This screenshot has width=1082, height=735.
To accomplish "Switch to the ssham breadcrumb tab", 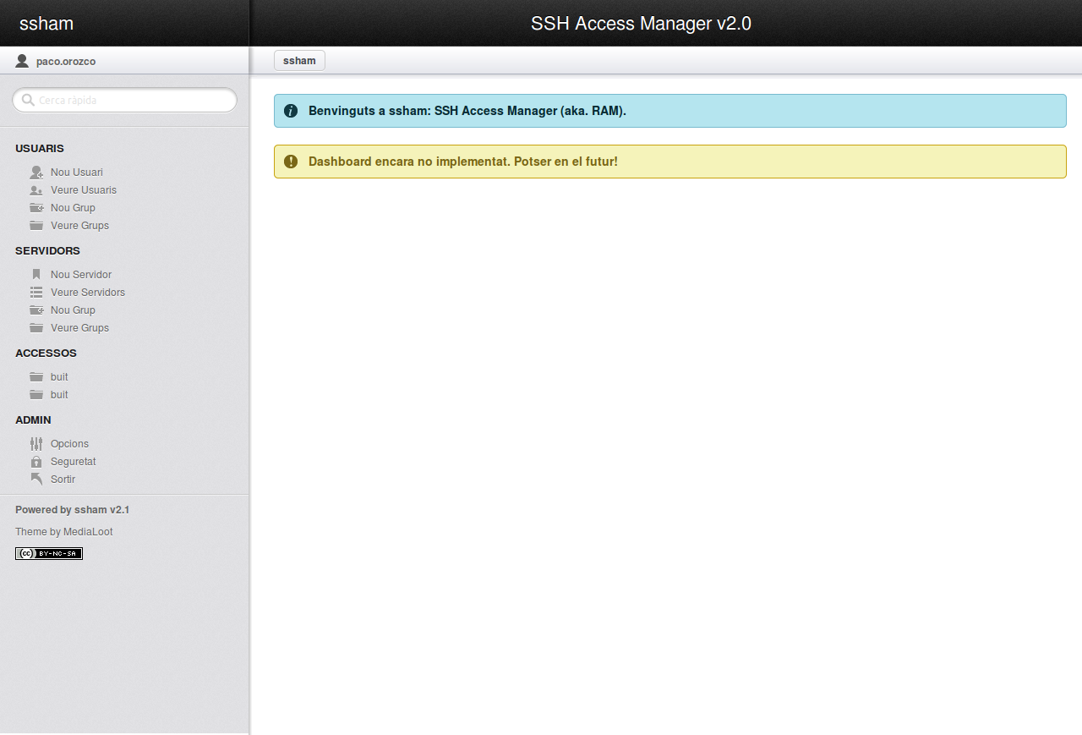I will pos(299,60).
